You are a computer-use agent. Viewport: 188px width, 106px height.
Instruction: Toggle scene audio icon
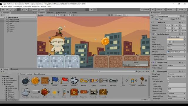61,15
